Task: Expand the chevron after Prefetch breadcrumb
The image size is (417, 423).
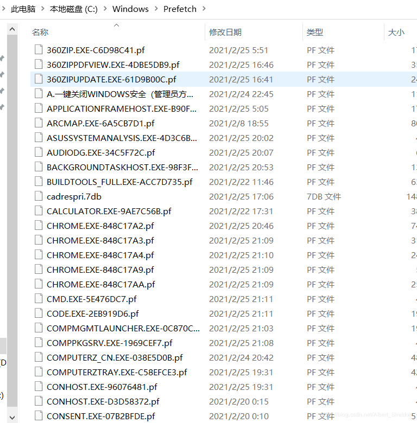Action: (x=204, y=9)
